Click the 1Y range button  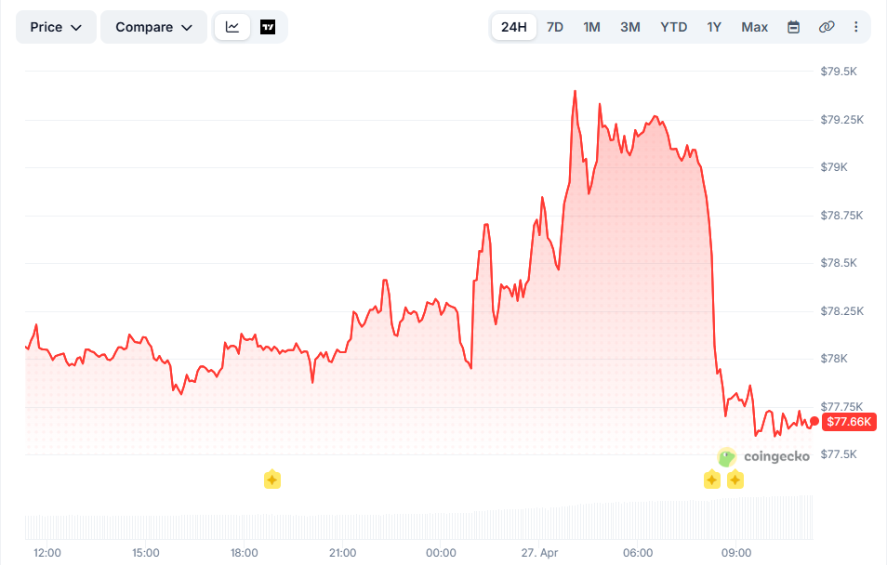[713, 27]
